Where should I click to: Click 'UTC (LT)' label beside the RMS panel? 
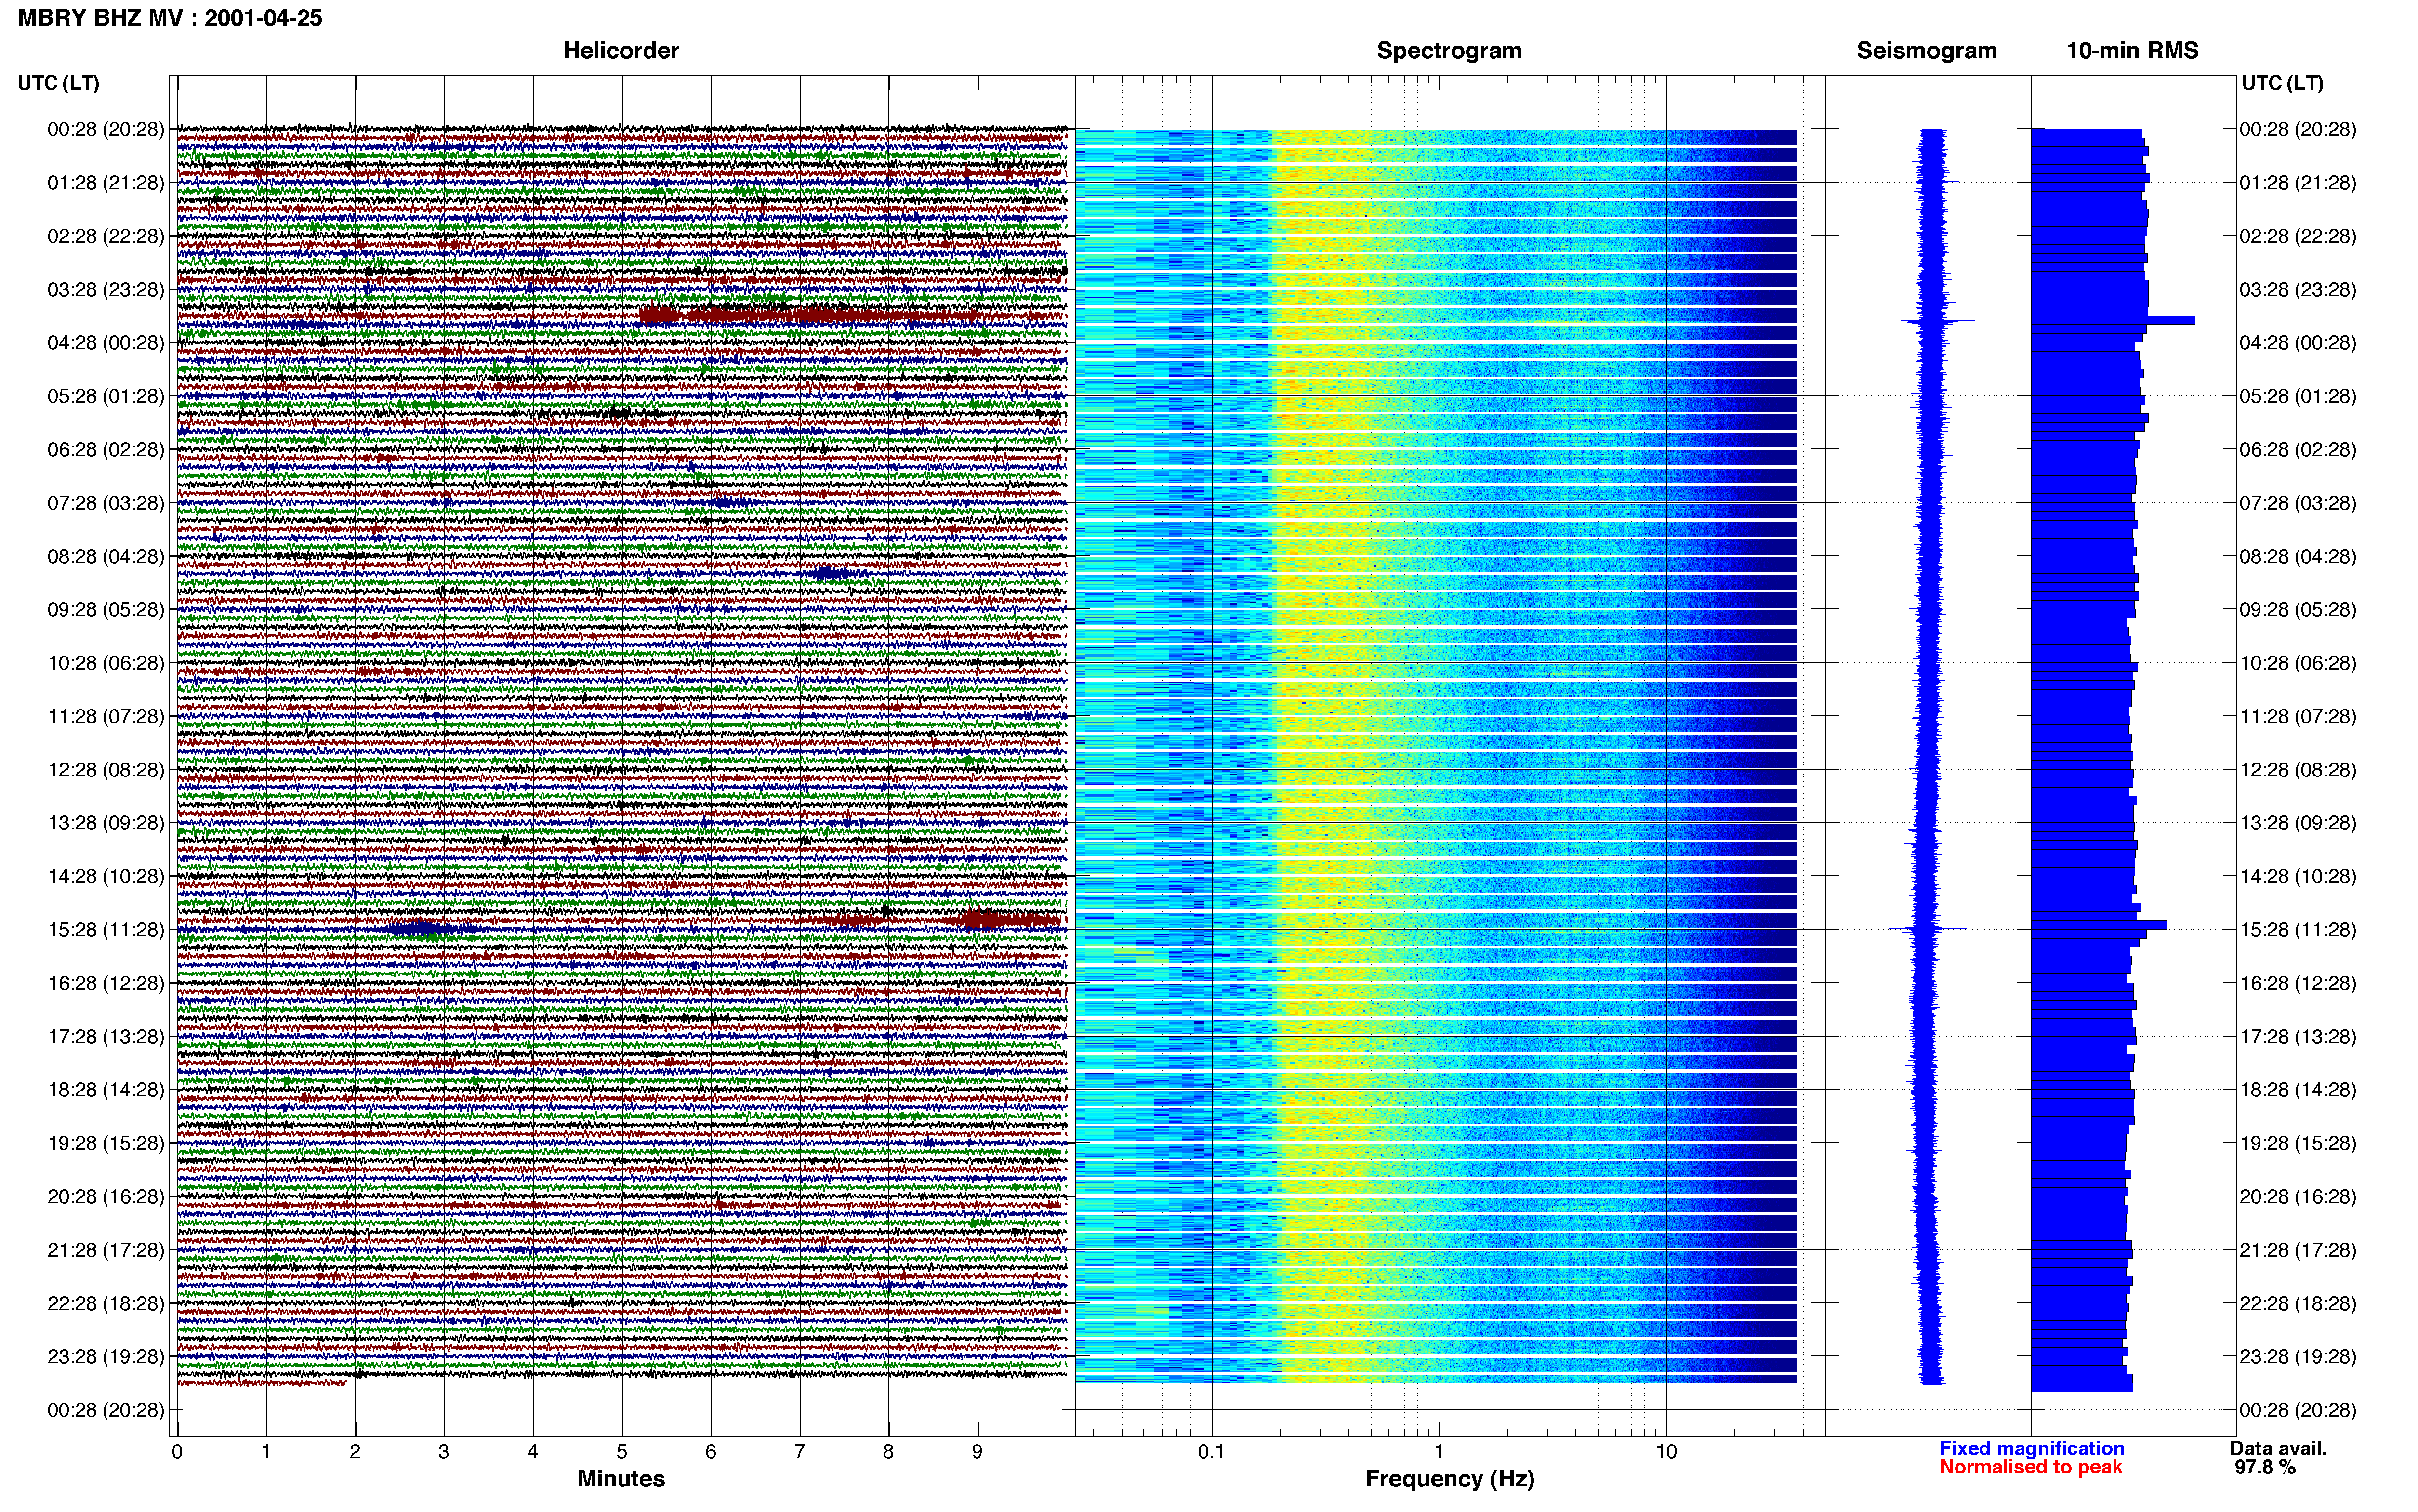click(x=2282, y=83)
